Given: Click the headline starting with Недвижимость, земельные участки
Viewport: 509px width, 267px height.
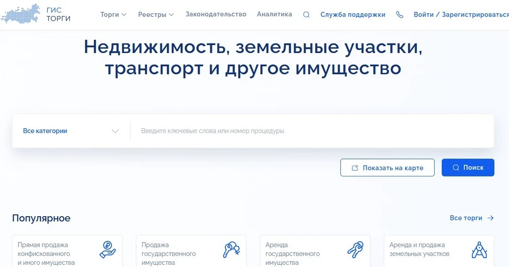Looking at the screenshot, I should coord(253,57).
